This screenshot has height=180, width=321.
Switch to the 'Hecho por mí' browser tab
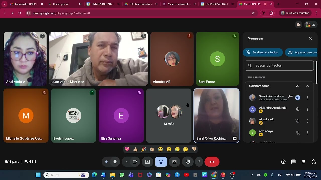(65, 4)
